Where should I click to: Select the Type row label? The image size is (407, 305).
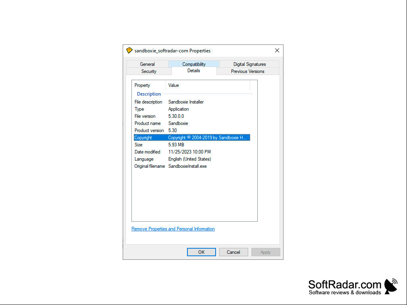pos(139,109)
